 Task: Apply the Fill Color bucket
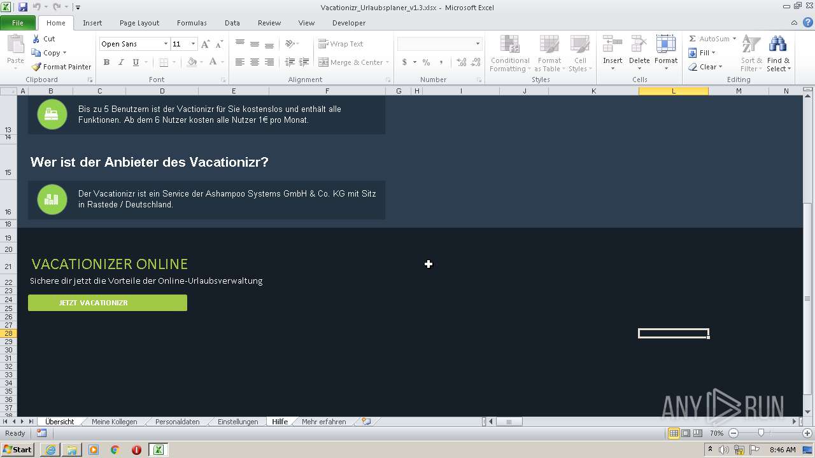tap(192, 62)
